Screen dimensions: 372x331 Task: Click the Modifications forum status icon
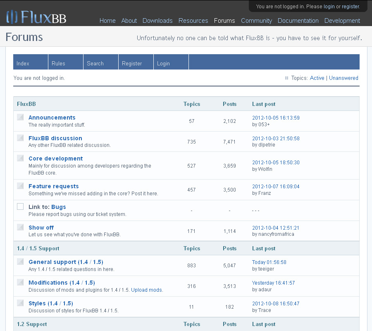click(x=20, y=282)
